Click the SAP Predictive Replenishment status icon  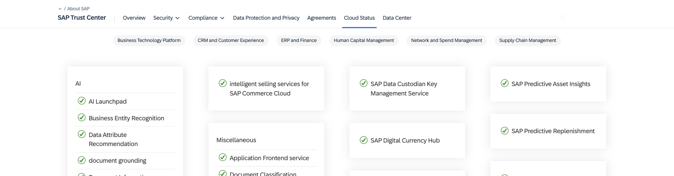point(505,131)
